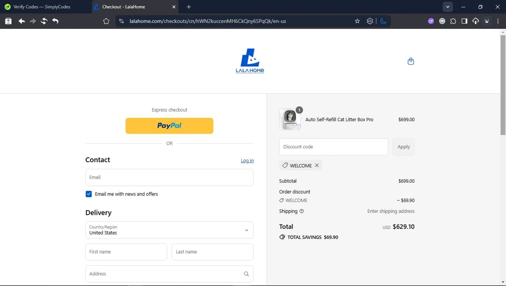The width and height of the screenshot is (506, 286).
Task: Uncheck Email me with news and offers
Action: coord(89,194)
